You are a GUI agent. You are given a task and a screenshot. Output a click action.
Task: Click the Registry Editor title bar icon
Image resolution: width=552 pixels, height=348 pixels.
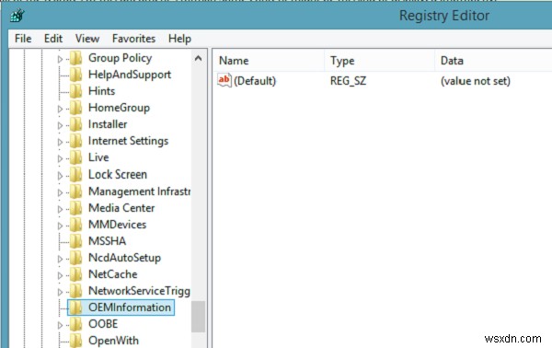coord(17,16)
